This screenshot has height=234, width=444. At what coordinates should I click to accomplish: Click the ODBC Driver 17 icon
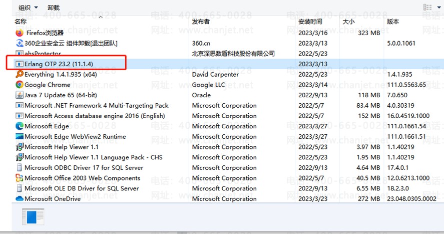[x=19, y=167]
